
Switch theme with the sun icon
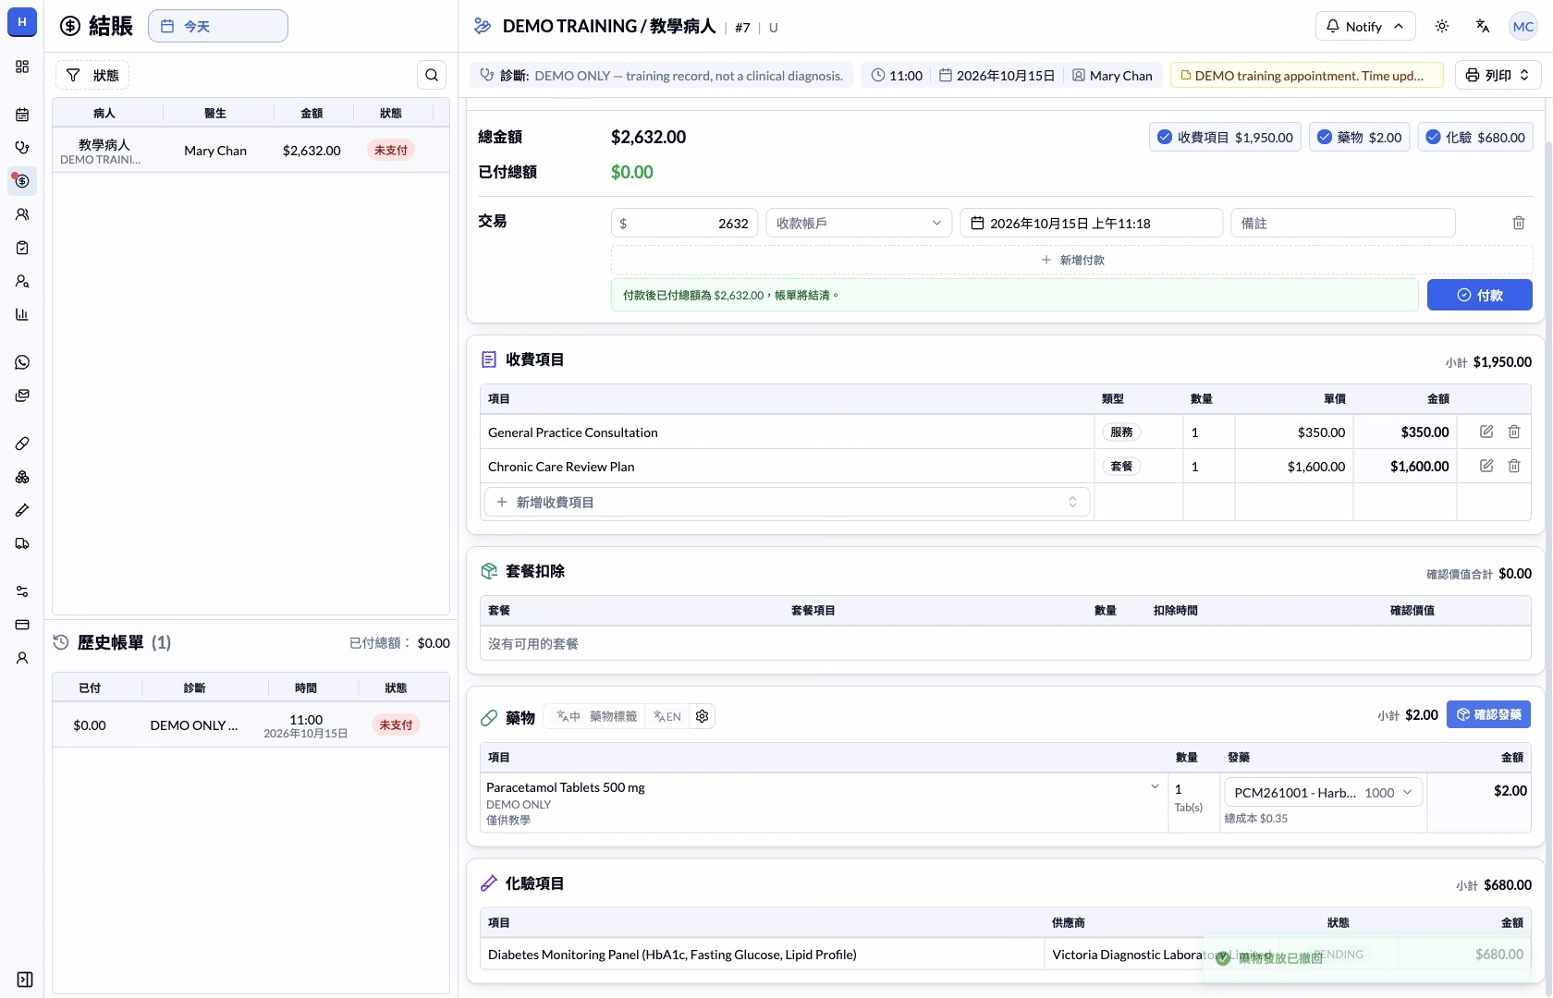coord(1442,26)
